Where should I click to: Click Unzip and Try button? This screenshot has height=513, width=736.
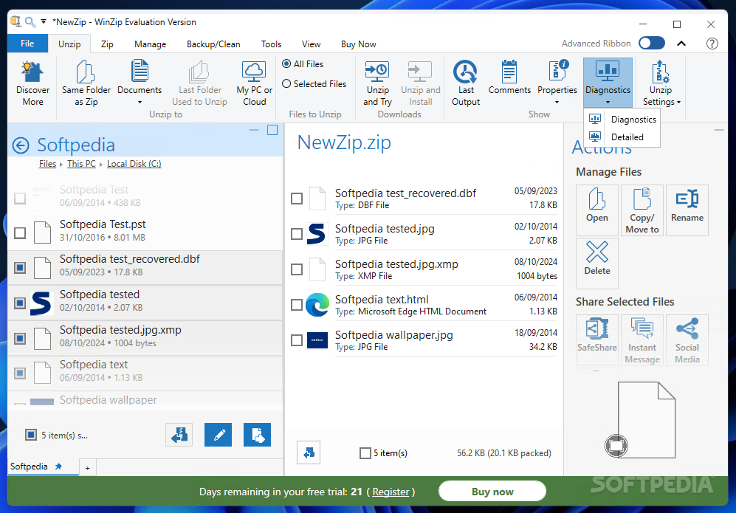tap(377, 83)
